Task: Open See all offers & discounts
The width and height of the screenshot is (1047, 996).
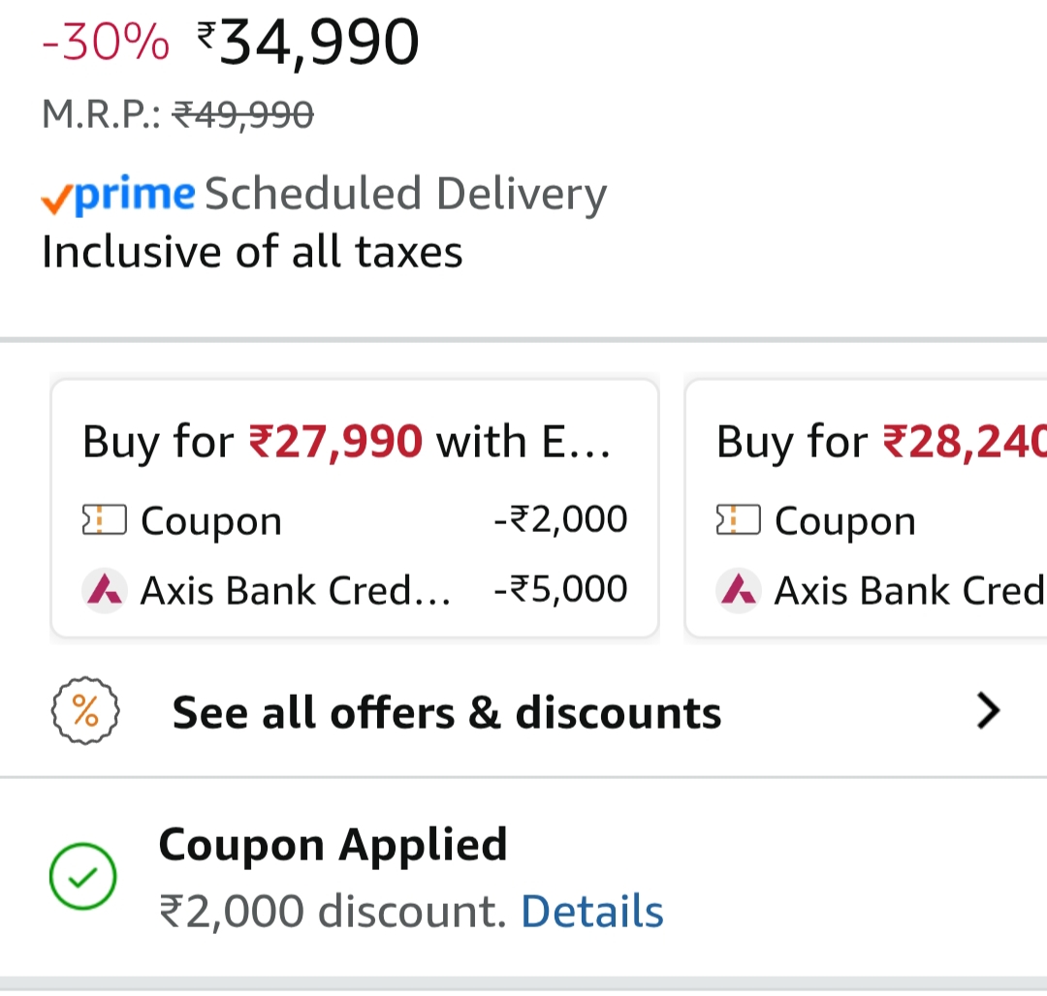Action: [447, 713]
